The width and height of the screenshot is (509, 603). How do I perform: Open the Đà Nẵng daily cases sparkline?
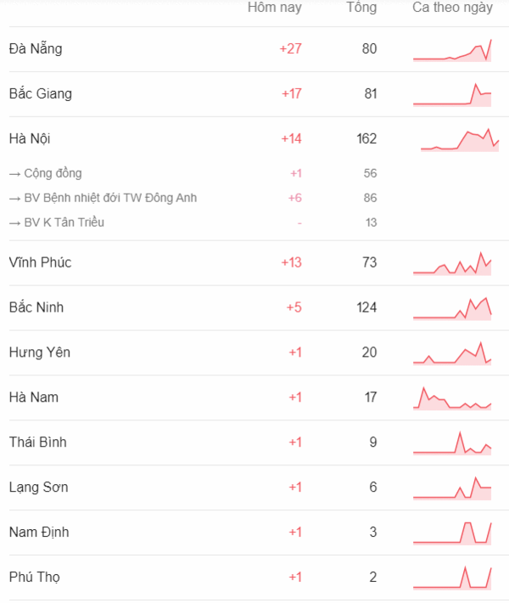(452, 50)
